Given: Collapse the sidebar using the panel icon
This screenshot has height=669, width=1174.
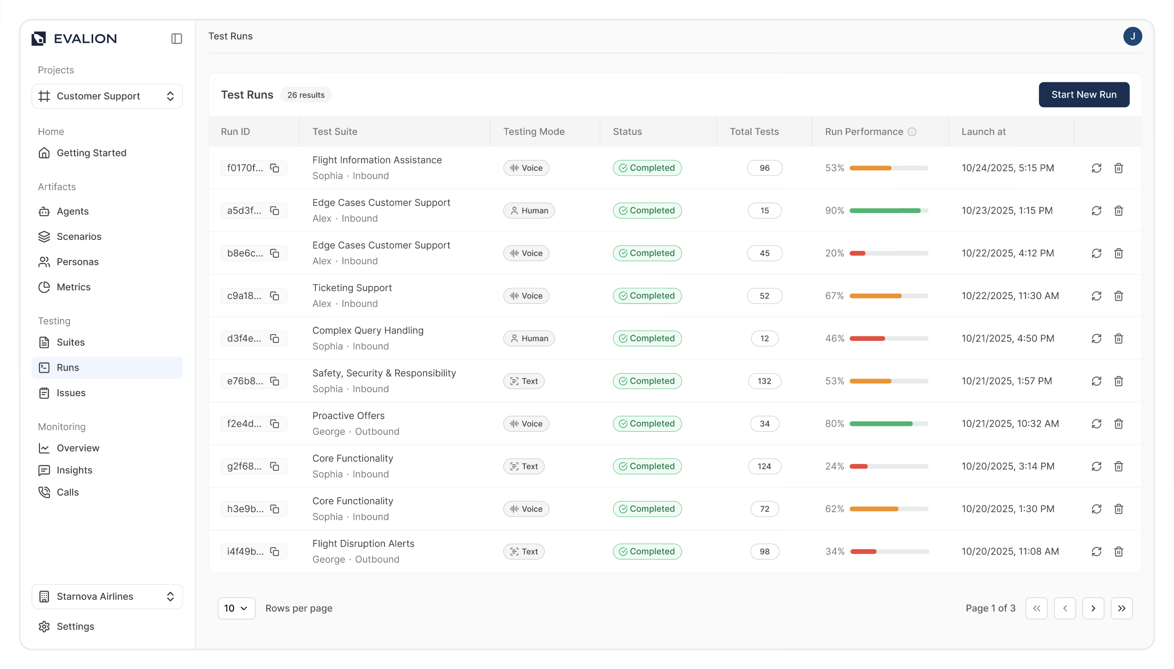Looking at the screenshot, I should (176, 39).
